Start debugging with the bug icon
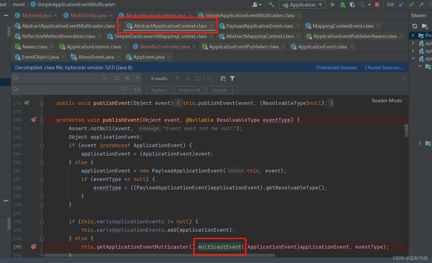This screenshot has height=263, width=432. [x=342, y=4]
